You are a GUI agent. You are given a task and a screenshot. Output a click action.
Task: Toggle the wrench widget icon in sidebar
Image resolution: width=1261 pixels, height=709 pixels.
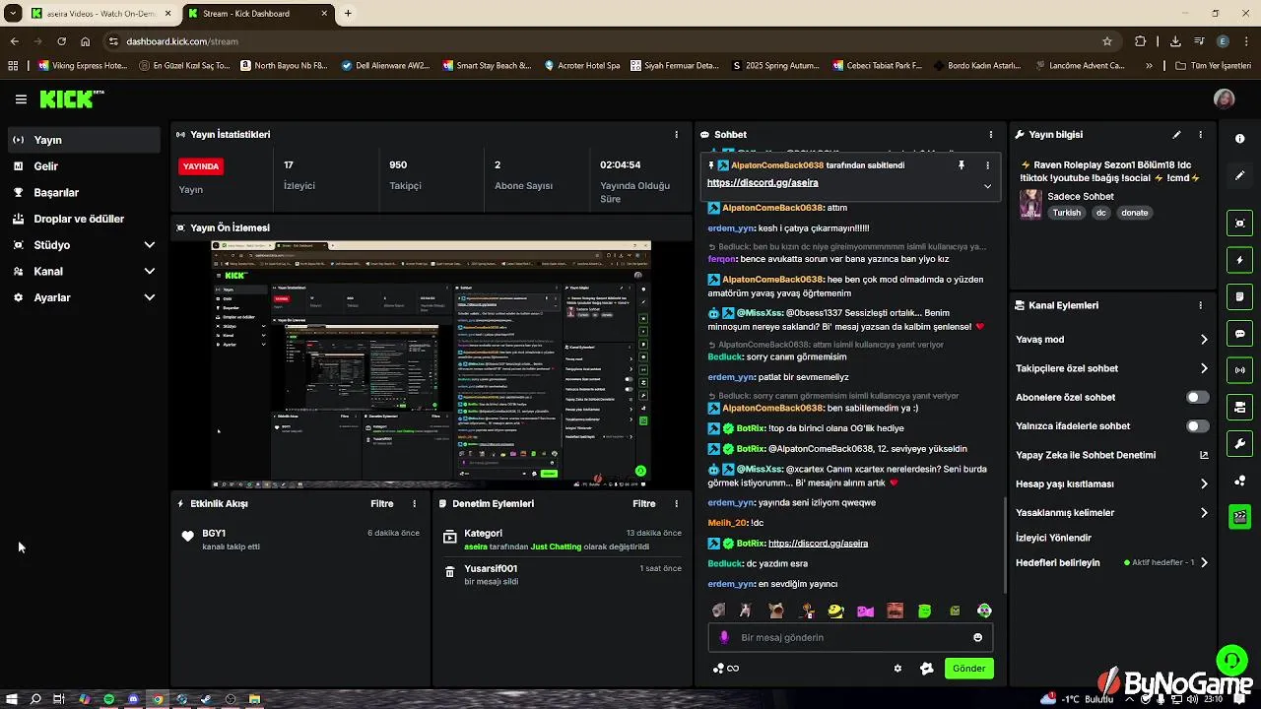tap(1239, 443)
